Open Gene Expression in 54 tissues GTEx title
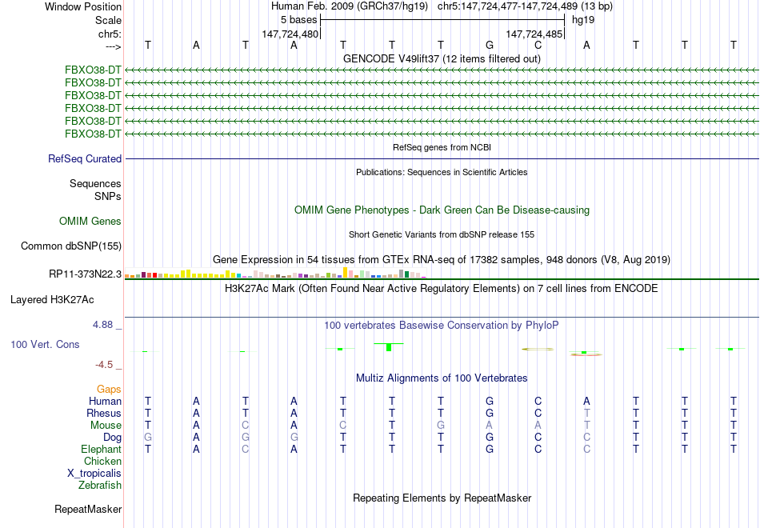The width and height of the screenshot is (760, 528). (442, 260)
